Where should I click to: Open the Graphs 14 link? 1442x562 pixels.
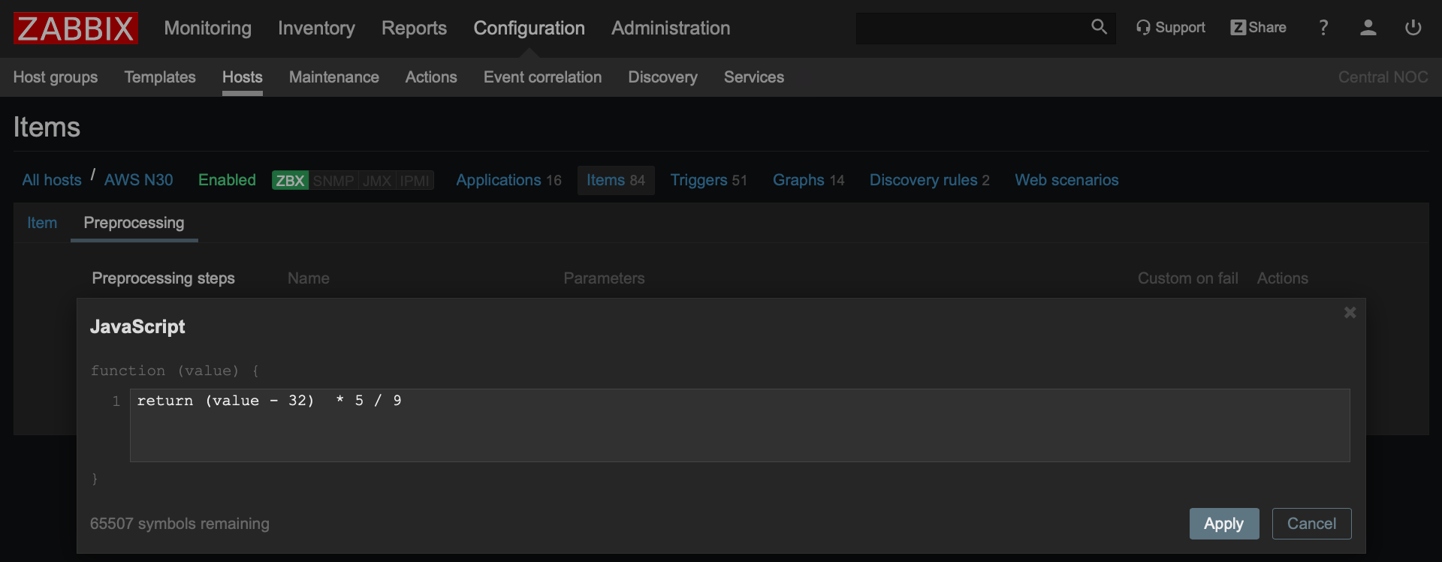click(809, 180)
